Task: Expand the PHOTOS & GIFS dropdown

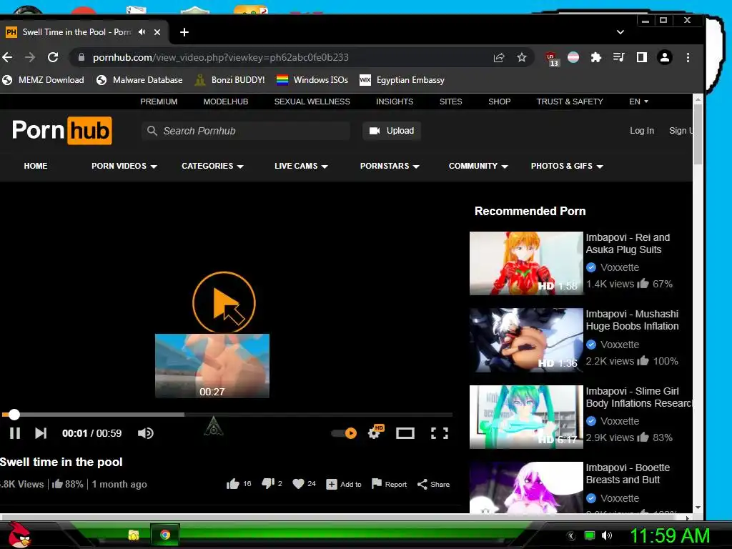Action: [567, 166]
